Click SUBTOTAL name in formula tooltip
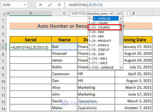The width and height of the screenshot is (160, 112). pos(79,13)
